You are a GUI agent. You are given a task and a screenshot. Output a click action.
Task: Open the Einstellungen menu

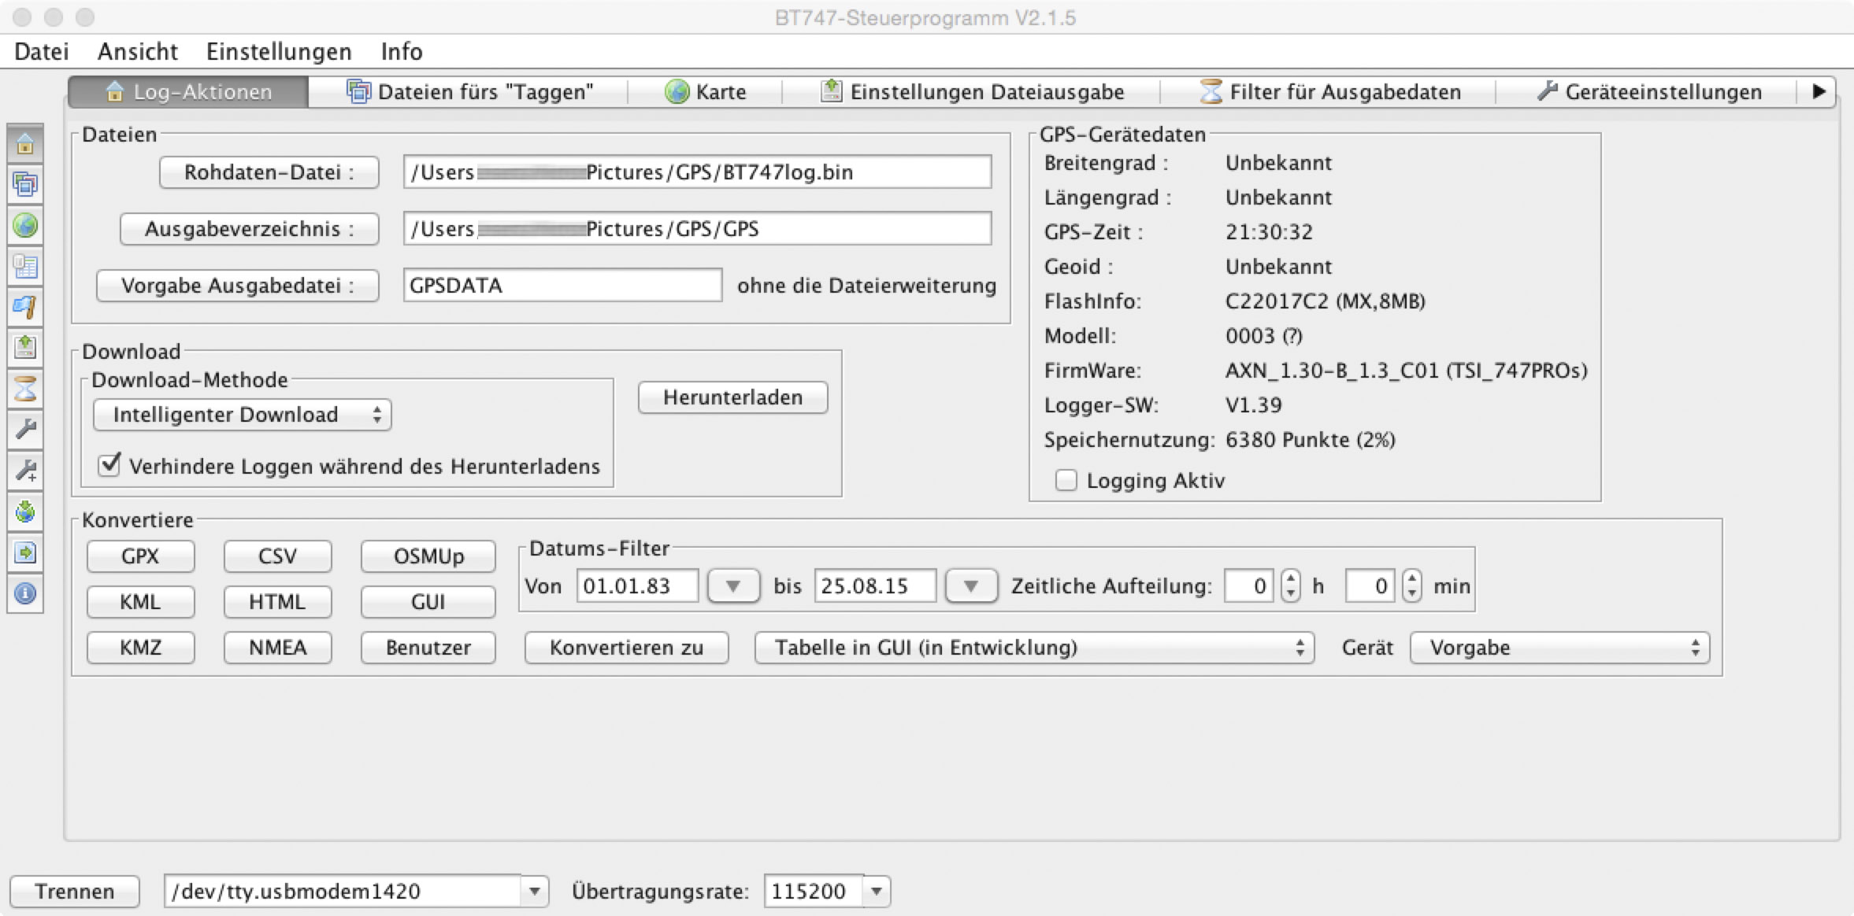(279, 51)
